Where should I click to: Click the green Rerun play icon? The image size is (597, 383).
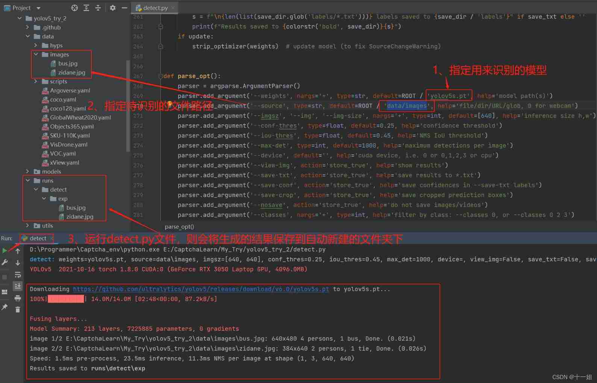[x=5, y=250]
